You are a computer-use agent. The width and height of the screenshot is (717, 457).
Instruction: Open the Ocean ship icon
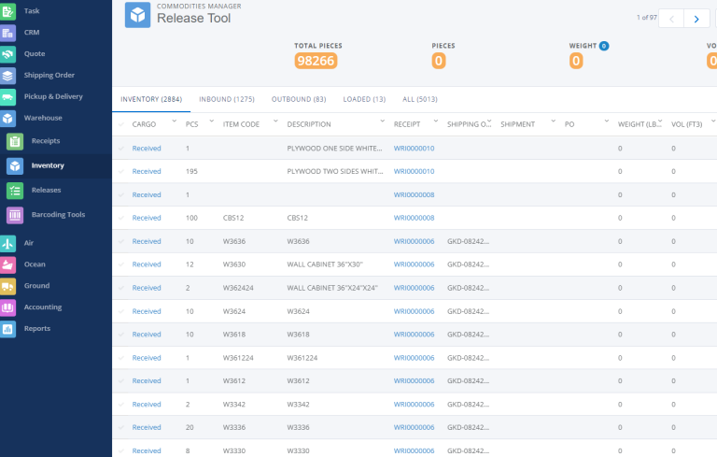pyautogui.click(x=7, y=264)
